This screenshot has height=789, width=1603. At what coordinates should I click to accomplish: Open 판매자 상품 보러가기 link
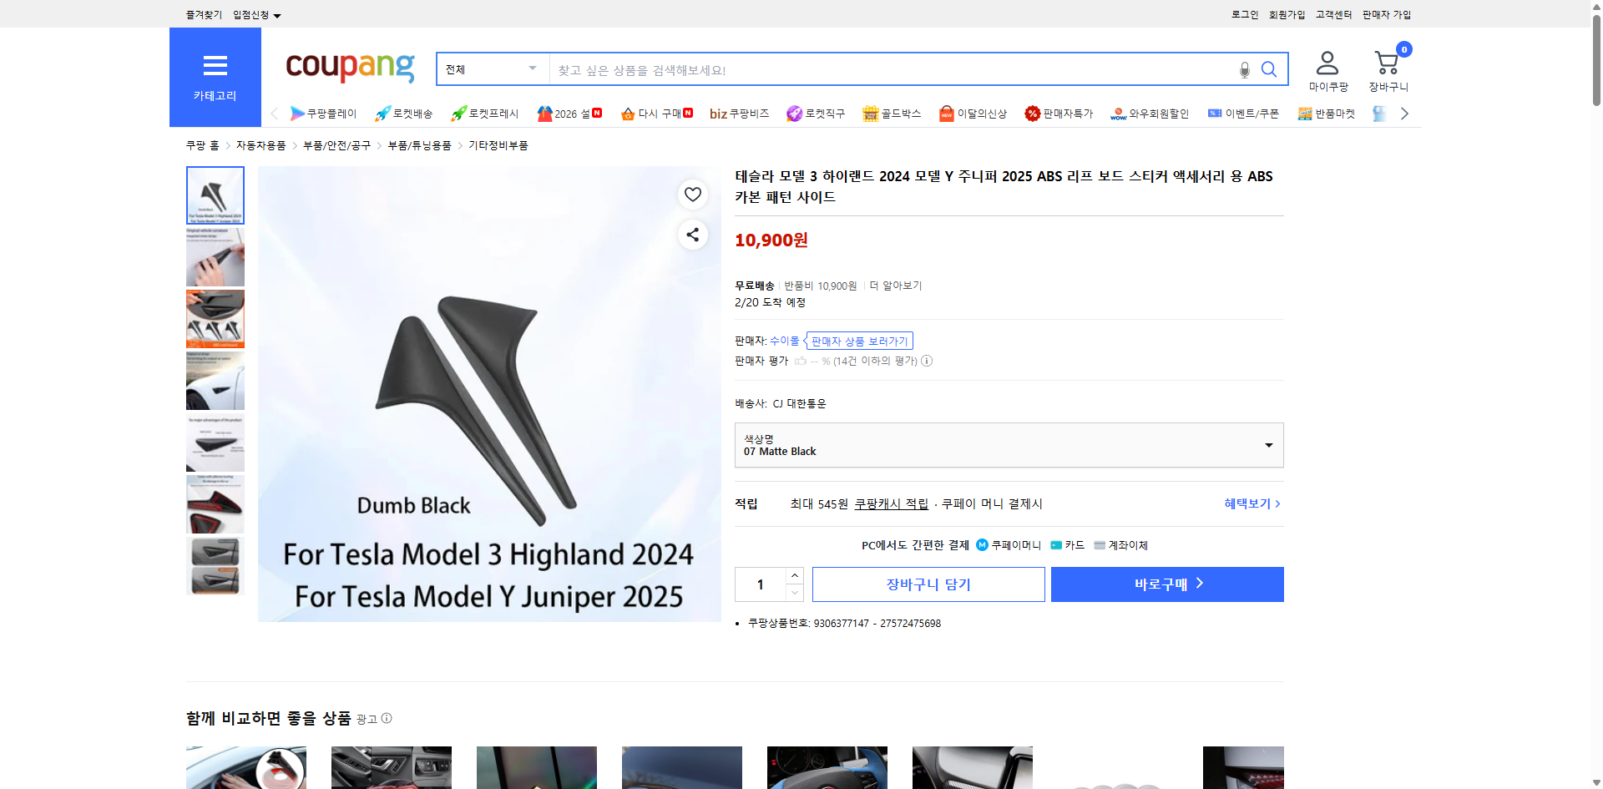pyautogui.click(x=859, y=341)
